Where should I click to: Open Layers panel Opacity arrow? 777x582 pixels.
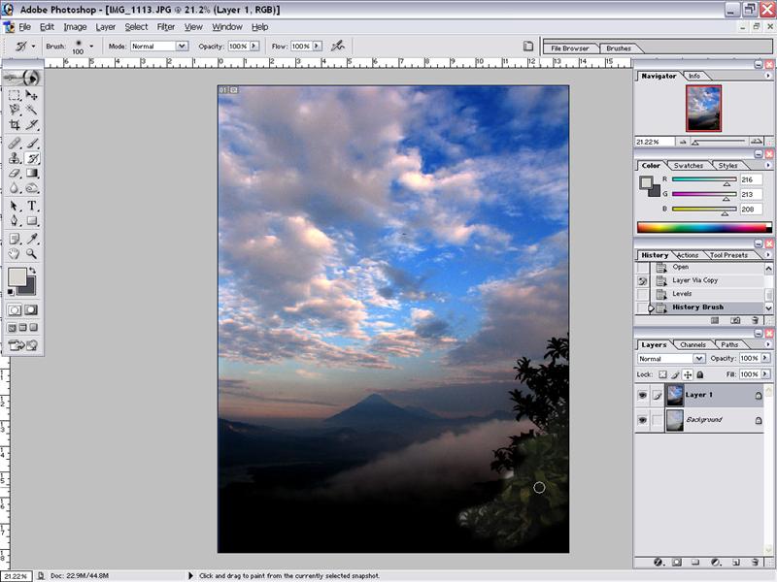pos(765,358)
